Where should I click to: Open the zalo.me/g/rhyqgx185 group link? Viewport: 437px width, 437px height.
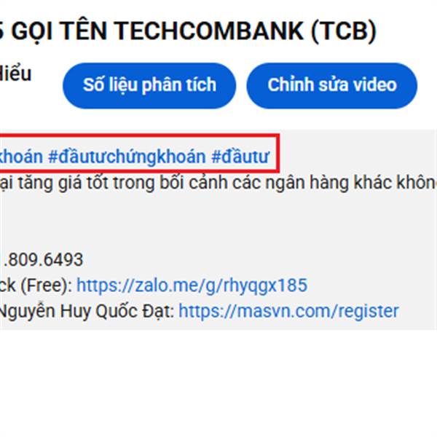[192, 285]
